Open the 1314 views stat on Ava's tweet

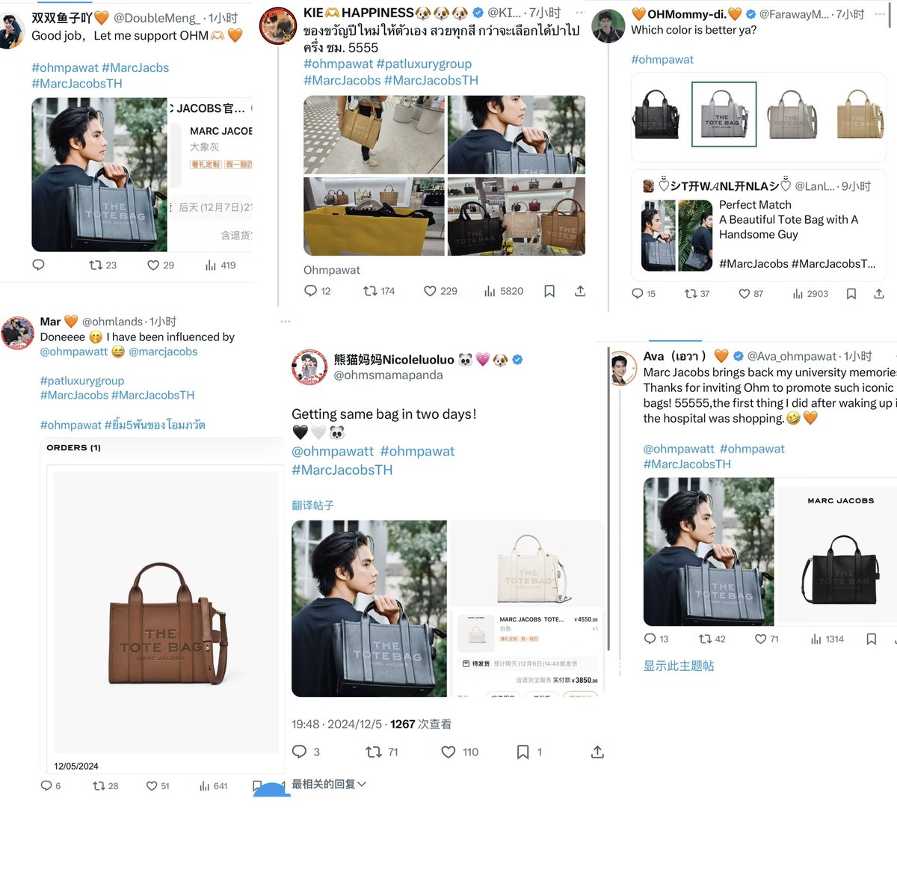point(827,639)
